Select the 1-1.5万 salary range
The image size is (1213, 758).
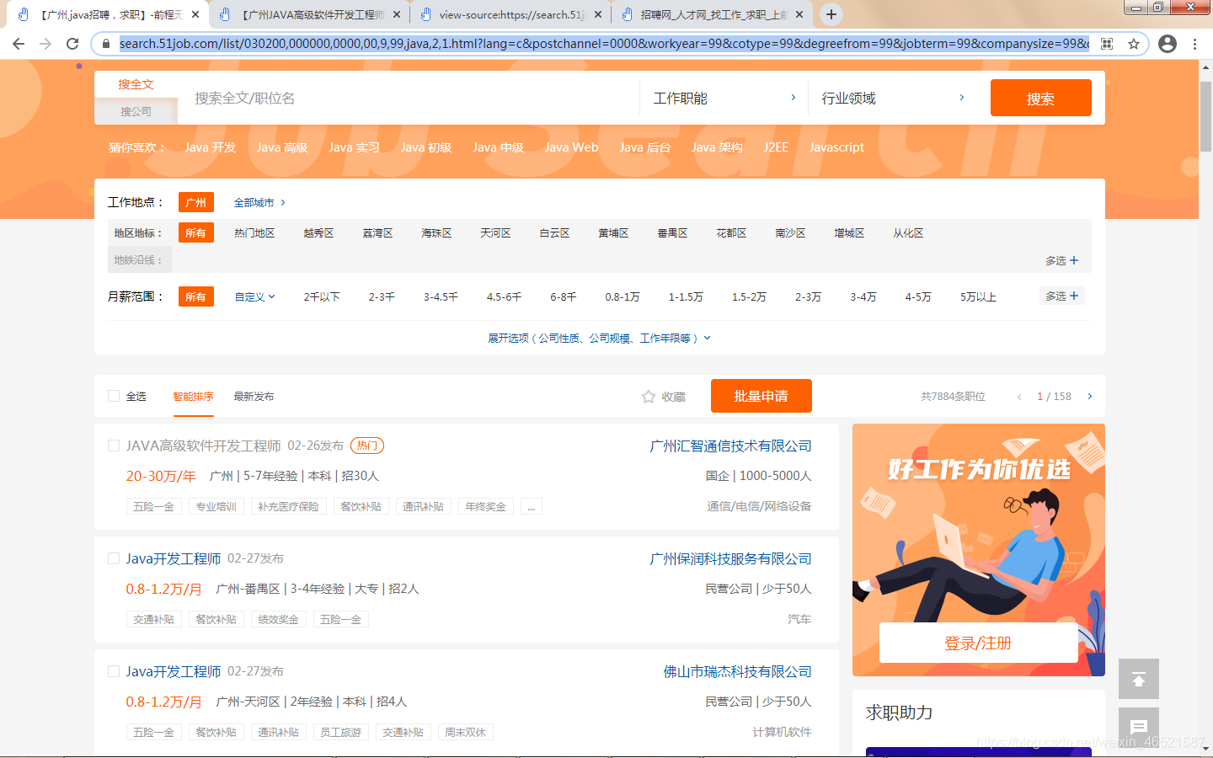(686, 297)
